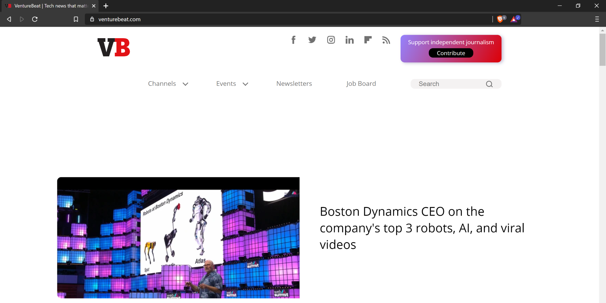Open VentureBeat's Instagram icon

tap(331, 40)
